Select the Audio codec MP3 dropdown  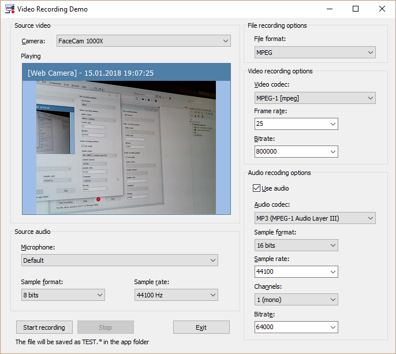point(315,218)
